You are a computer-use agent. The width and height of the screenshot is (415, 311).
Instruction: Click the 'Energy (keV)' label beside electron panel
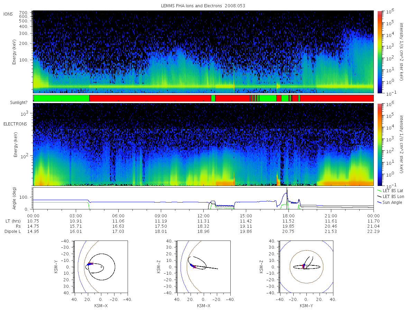pos(16,144)
